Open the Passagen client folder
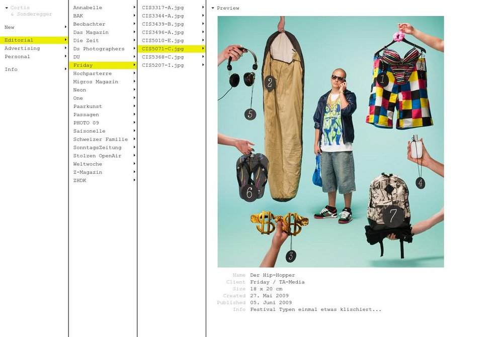 tap(86, 115)
